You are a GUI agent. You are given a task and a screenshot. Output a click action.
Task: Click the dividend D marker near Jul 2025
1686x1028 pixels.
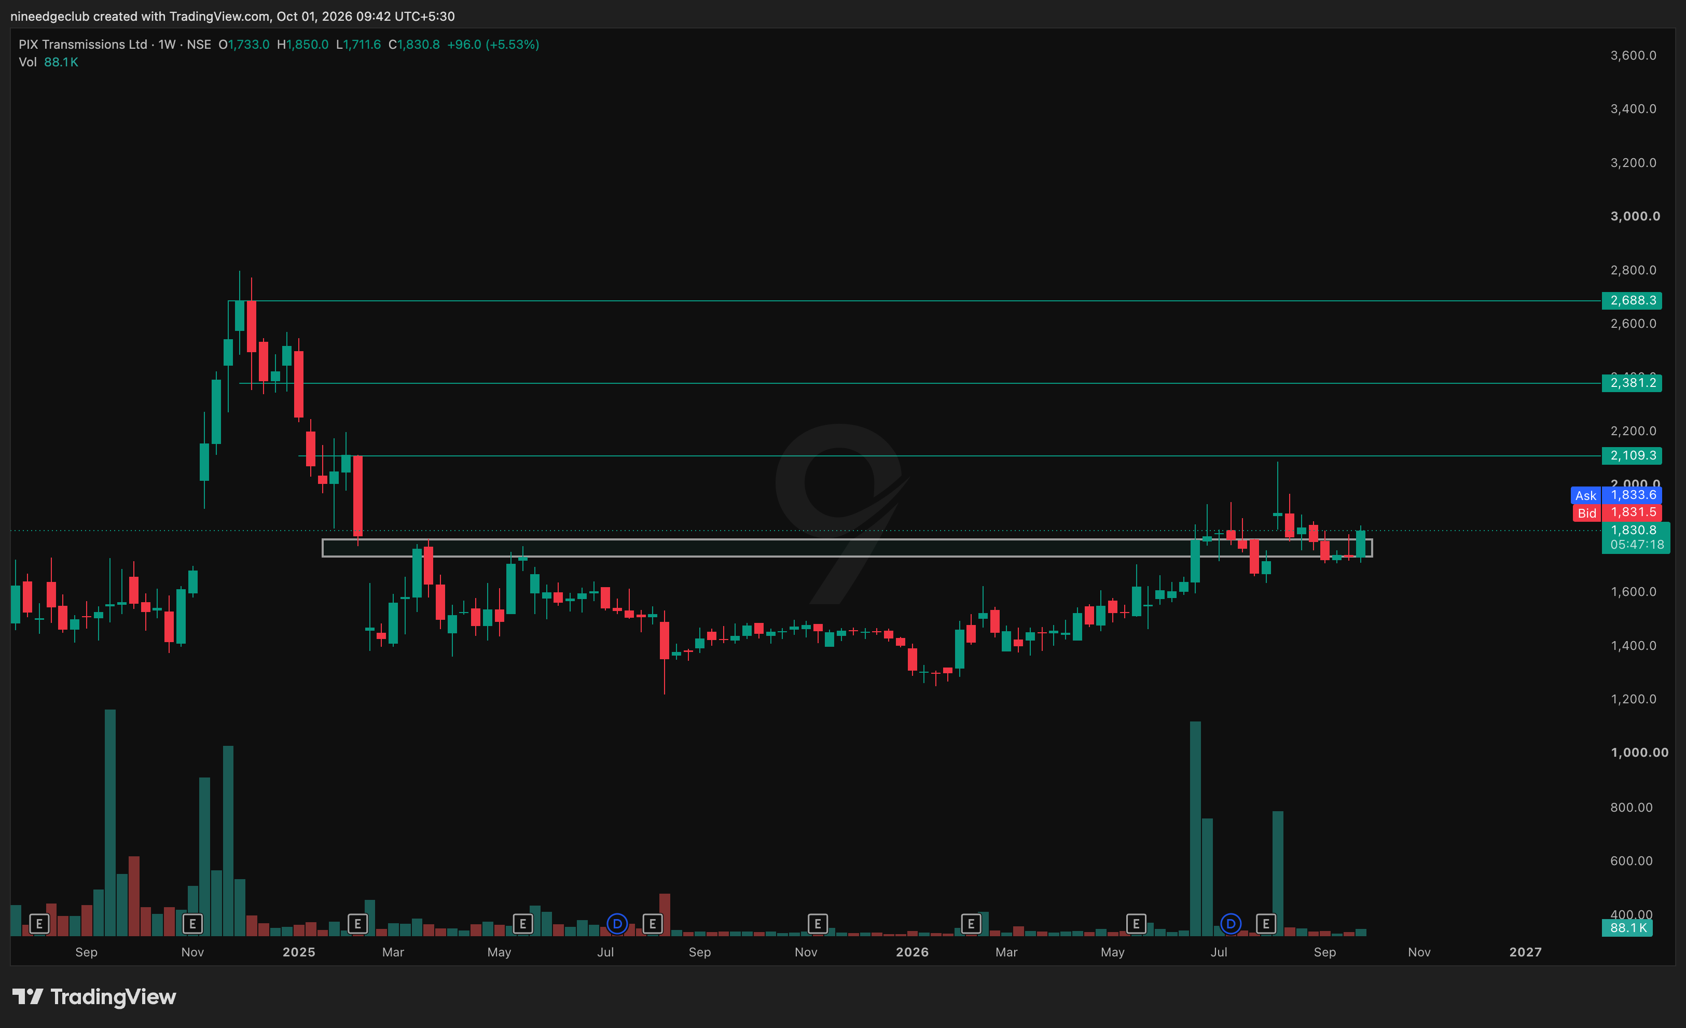coord(617,924)
